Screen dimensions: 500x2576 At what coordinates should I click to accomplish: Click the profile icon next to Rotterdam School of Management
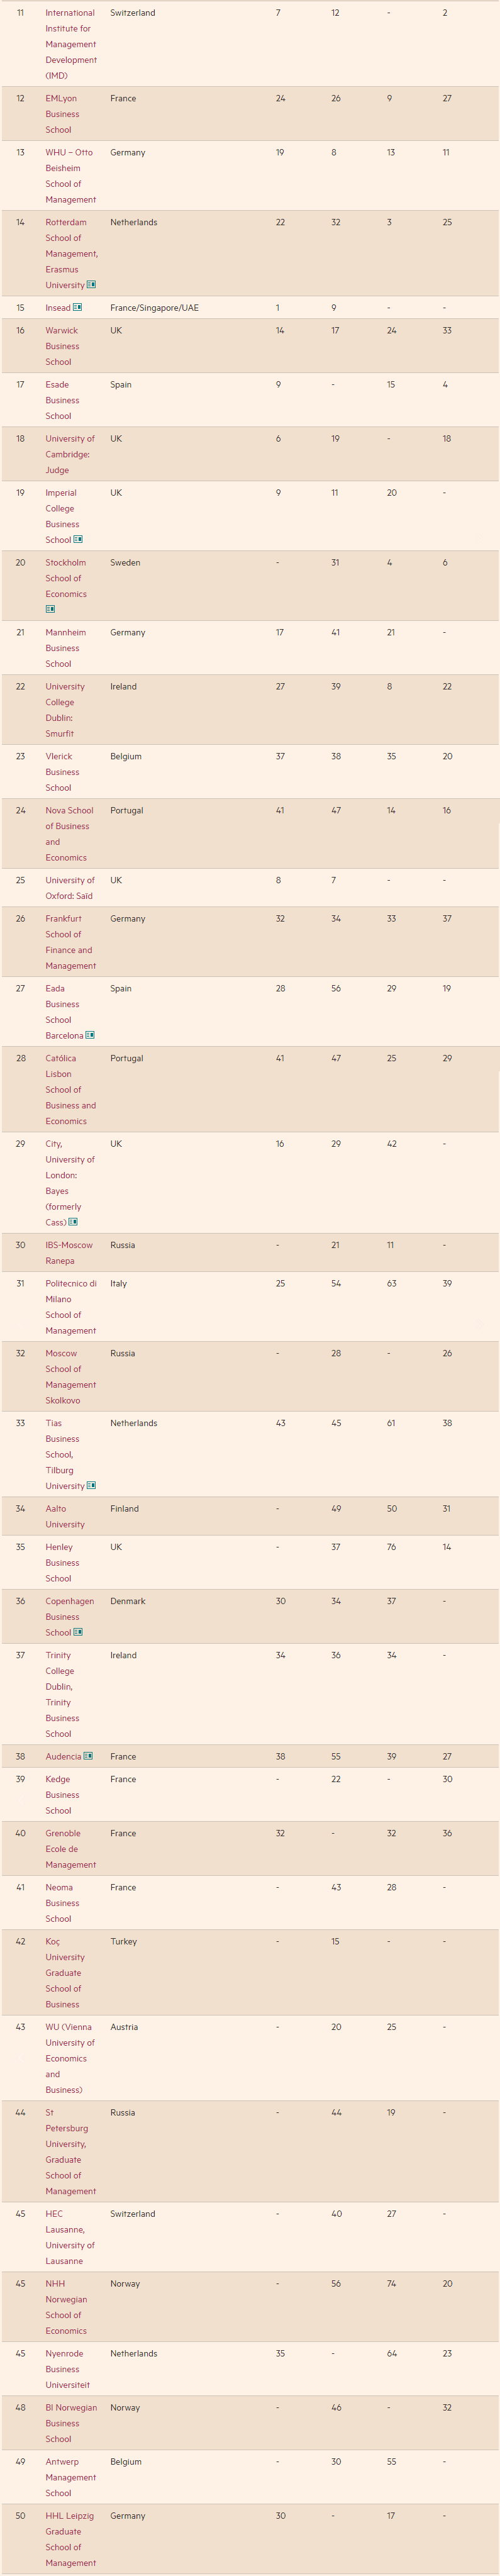pyautogui.click(x=91, y=285)
